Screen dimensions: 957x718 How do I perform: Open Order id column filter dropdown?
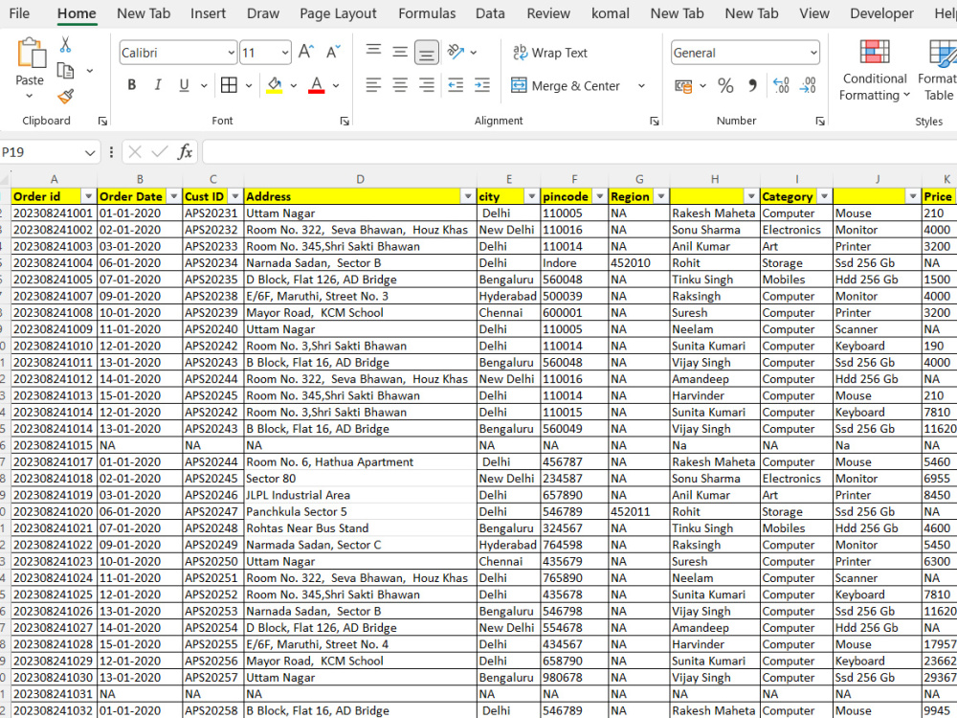click(88, 196)
